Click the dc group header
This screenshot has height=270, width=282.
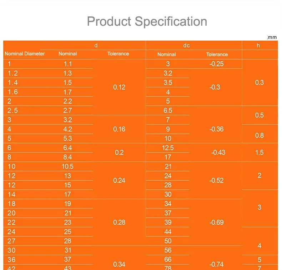(186, 46)
